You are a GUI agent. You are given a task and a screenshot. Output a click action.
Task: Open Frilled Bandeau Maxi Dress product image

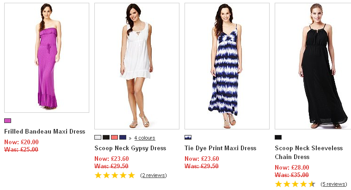tap(46, 57)
